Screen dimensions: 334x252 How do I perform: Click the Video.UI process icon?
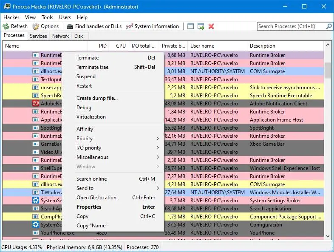(x=36, y=152)
